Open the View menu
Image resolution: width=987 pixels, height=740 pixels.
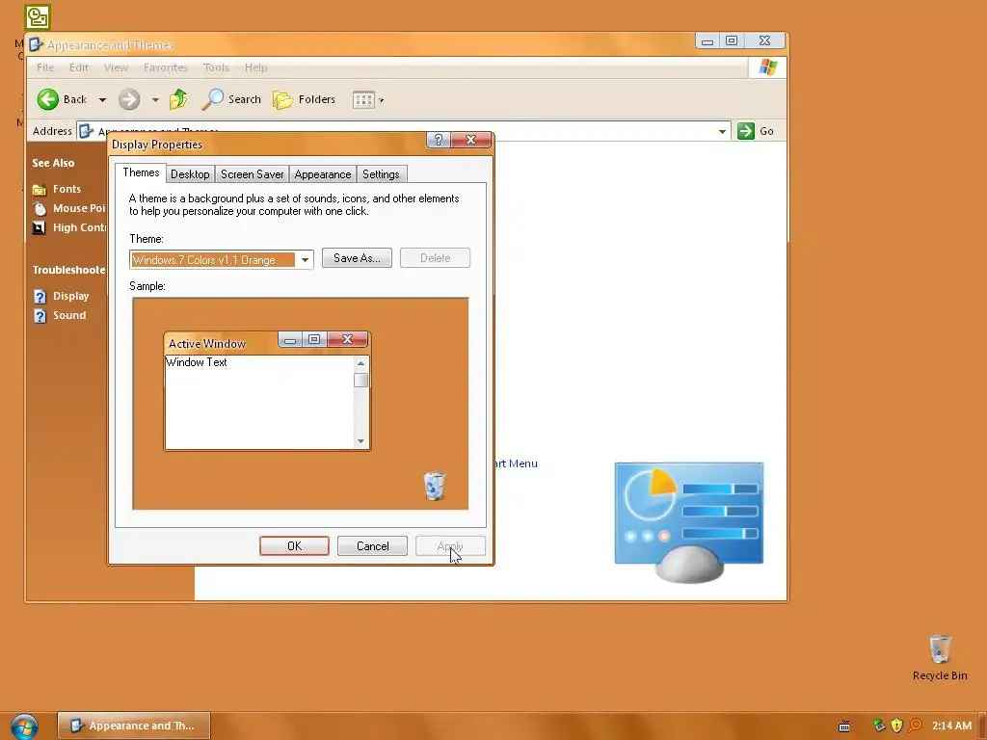click(116, 67)
